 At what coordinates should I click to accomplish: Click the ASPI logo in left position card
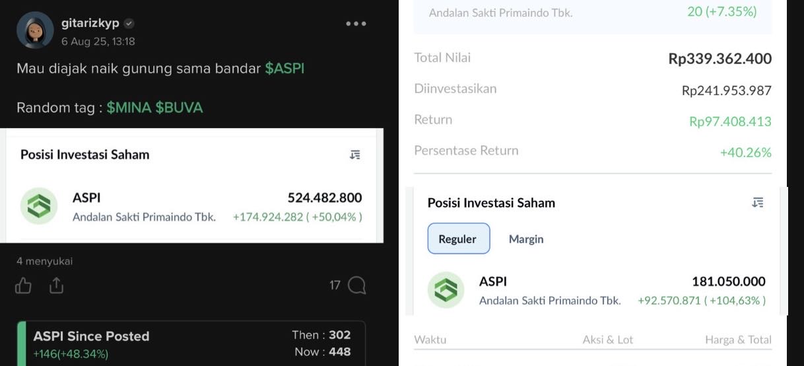(x=39, y=206)
